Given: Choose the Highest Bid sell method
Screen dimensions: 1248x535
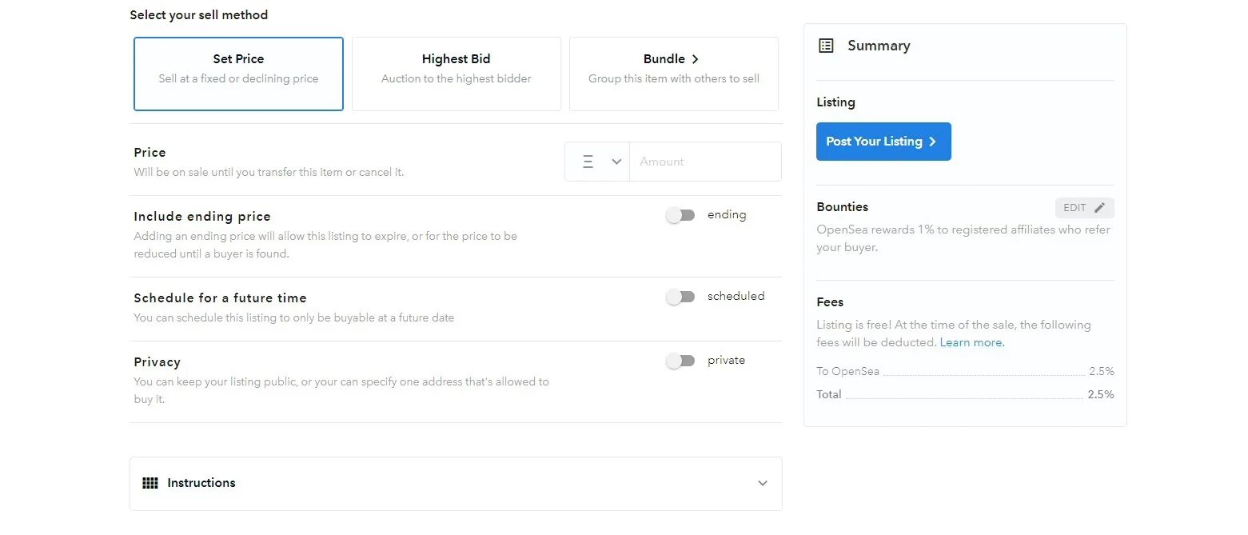Looking at the screenshot, I should pyautogui.click(x=456, y=74).
